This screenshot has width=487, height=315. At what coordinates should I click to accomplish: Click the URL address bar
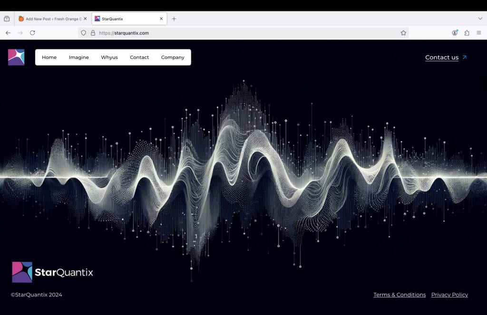pos(238,33)
